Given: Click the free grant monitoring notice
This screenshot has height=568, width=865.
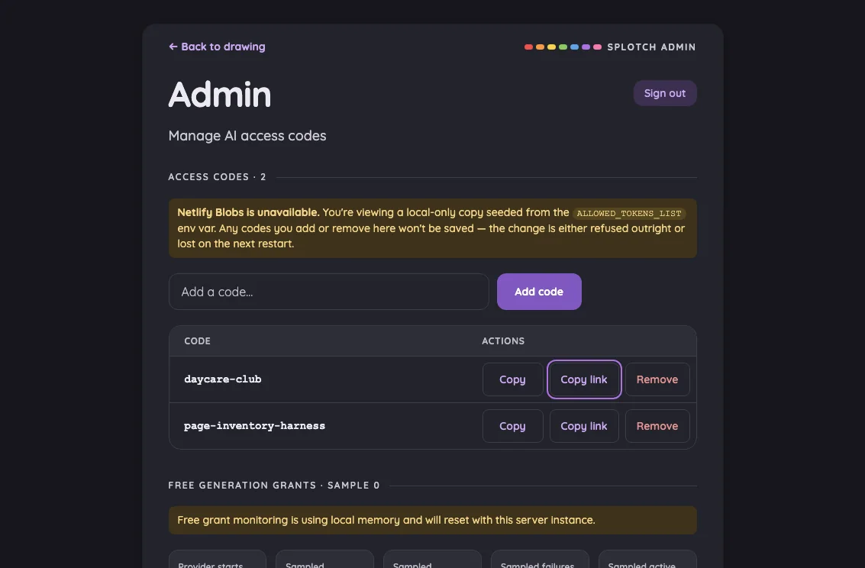Looking at the screenshot, I should point(432,520).
